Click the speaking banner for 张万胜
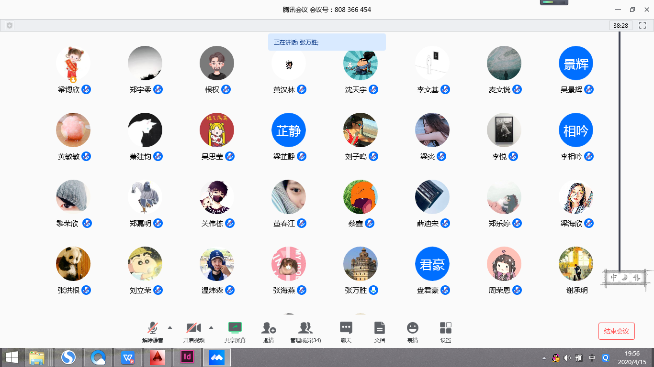This screenshot has width=654, height=367. coord(327,42)
